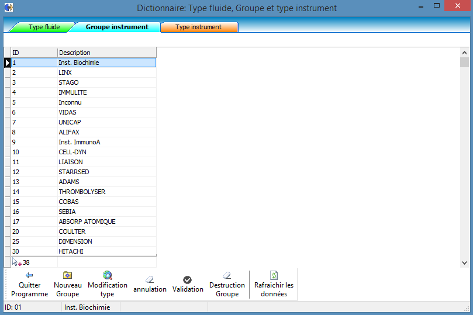Select the ALIFAX row
The width and height of the screenshot is (473, 315).
(84, 132)
